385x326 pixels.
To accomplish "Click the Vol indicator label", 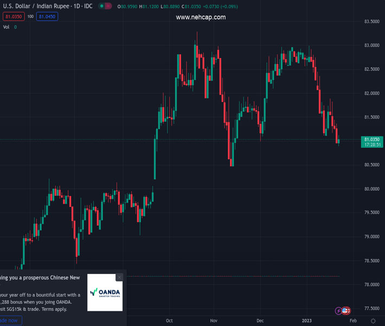I will pos(7,27).
